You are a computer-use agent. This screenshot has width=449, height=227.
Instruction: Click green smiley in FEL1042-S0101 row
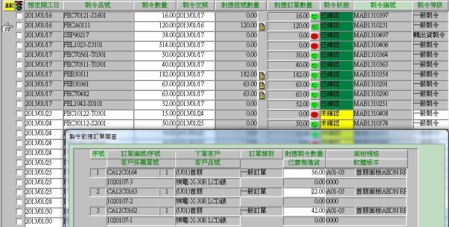(314, 104)
